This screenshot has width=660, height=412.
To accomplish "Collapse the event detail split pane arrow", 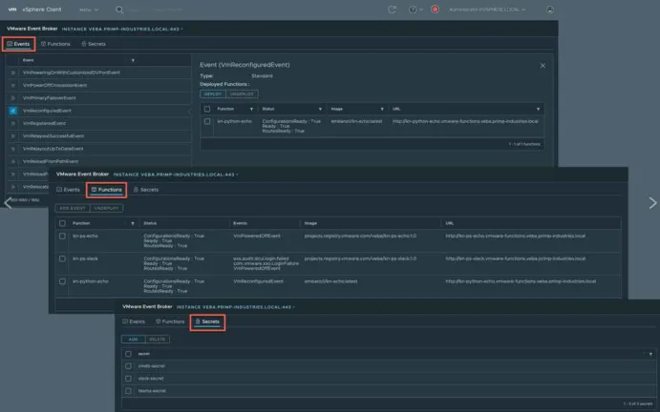I will (x=189, y=112).
